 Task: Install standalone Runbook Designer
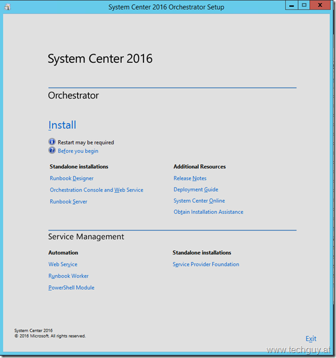pyautogui.click(x=72, y=178)
